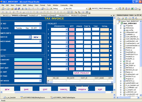Click Bring to Front layout toolbar icon

[x=76, y=12]
